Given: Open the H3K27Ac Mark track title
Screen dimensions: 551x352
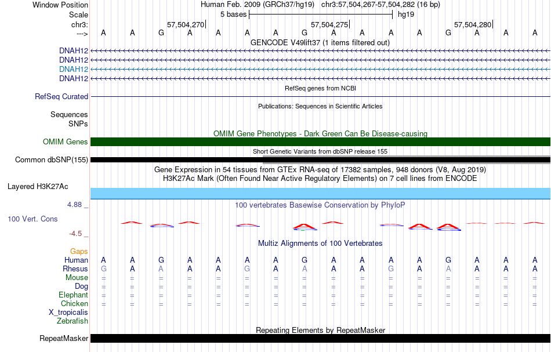Looking at the screenshot, I should click(320, 178).
